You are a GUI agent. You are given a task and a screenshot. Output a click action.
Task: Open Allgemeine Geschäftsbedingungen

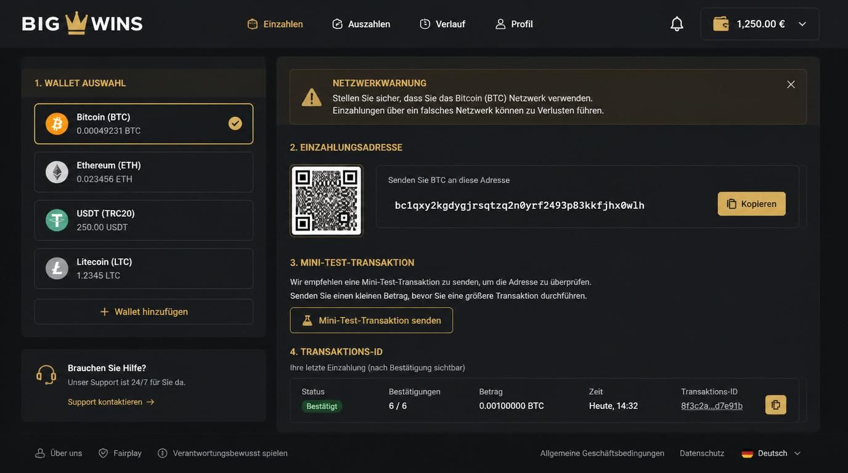[x=602, y=453]
